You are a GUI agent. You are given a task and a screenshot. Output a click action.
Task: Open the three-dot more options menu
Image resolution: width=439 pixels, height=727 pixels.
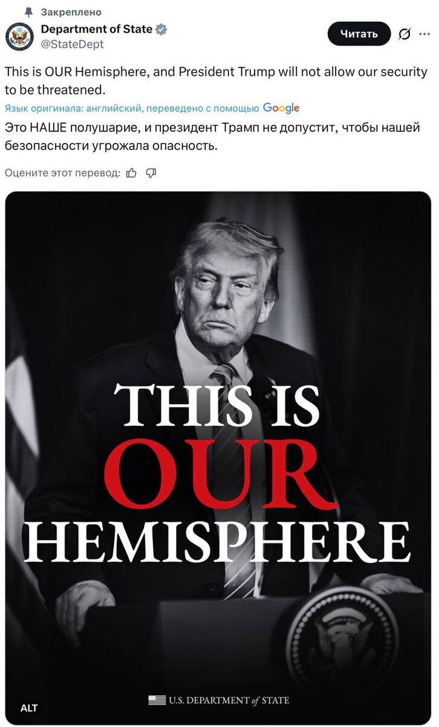[424, 35]
